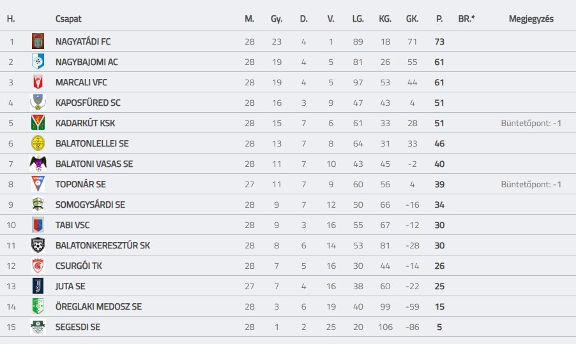Open the Segesdi SE team name
The height and width of the screenshot is (344, 576).
pyautogui.click(x=78, y=327)
